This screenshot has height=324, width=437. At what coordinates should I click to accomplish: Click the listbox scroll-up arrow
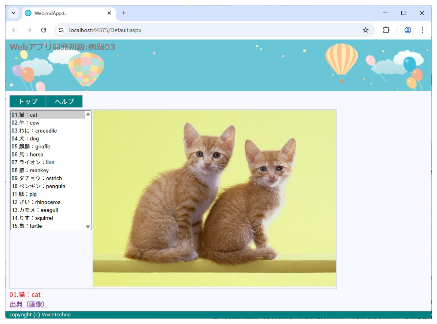coord(88,114)
